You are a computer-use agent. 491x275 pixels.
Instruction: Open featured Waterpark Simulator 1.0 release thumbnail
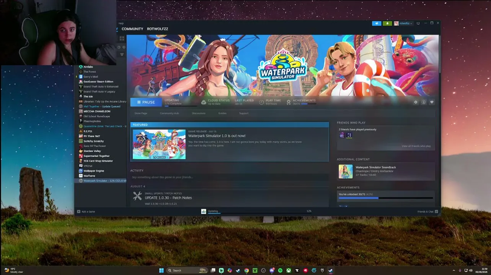pos(159,144)
